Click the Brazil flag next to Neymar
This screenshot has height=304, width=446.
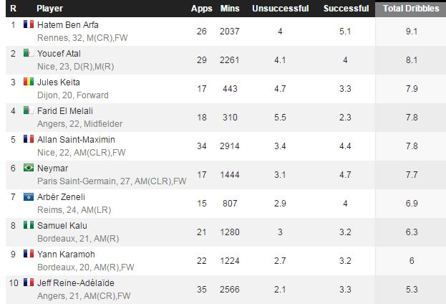point(29,168)
